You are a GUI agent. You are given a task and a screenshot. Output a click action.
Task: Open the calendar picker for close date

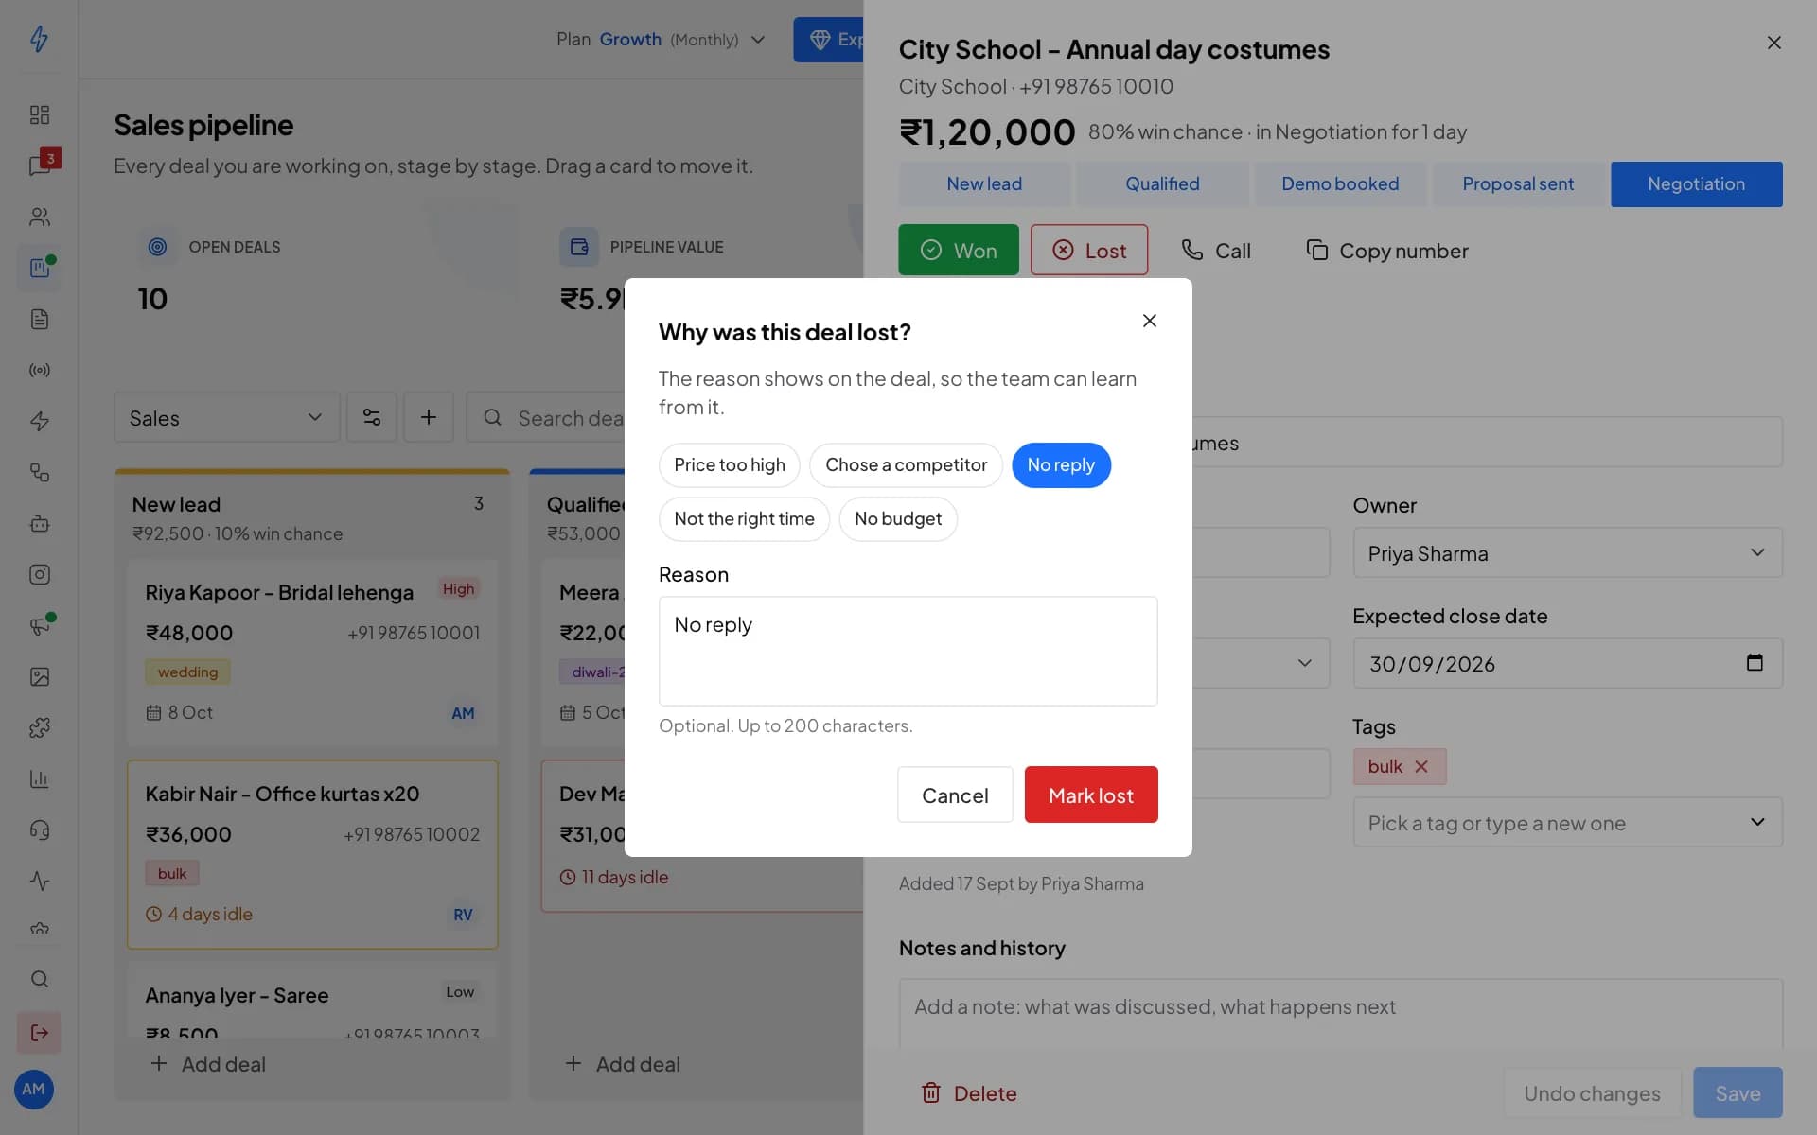[1755, 663]
